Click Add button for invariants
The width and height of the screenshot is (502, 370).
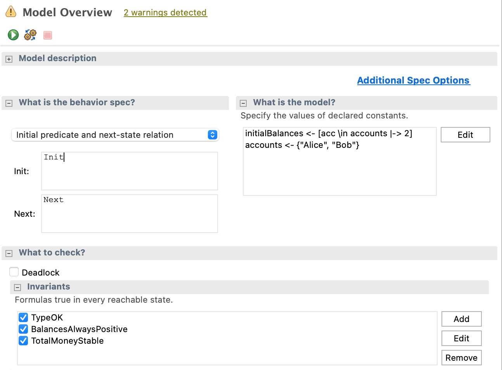click(462, 319)
